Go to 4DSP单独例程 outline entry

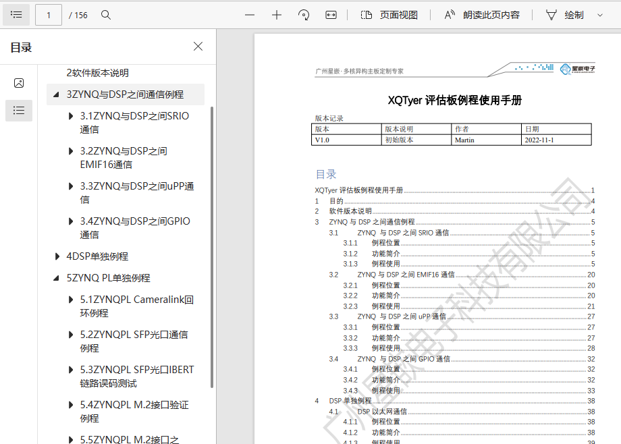pos(97,256)
